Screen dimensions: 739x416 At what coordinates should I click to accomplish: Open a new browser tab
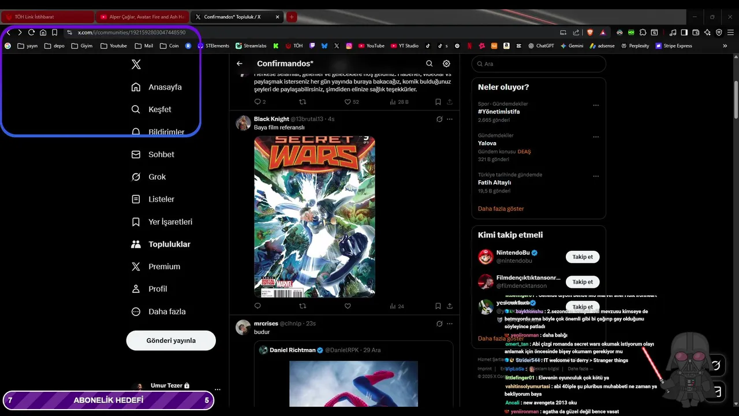click(x=292, y=17)
